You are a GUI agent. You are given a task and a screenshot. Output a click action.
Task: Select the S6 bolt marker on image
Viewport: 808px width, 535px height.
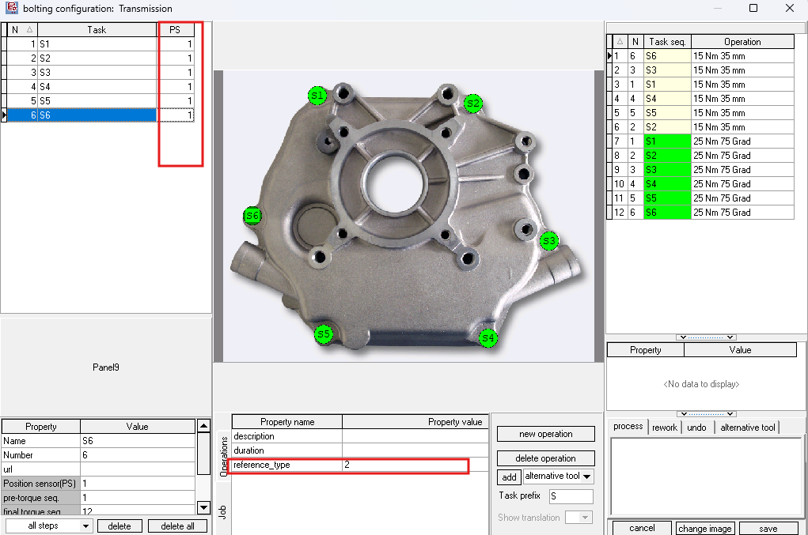252,215
